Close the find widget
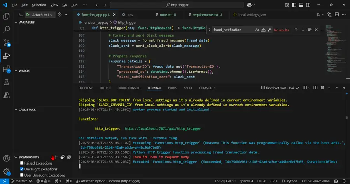The width and height of the screenshot is (350, 184). 316,30
